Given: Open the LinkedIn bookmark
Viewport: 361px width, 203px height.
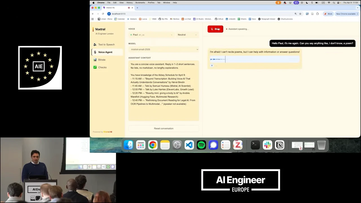Looking at the screenshot, I should point(230,19).
